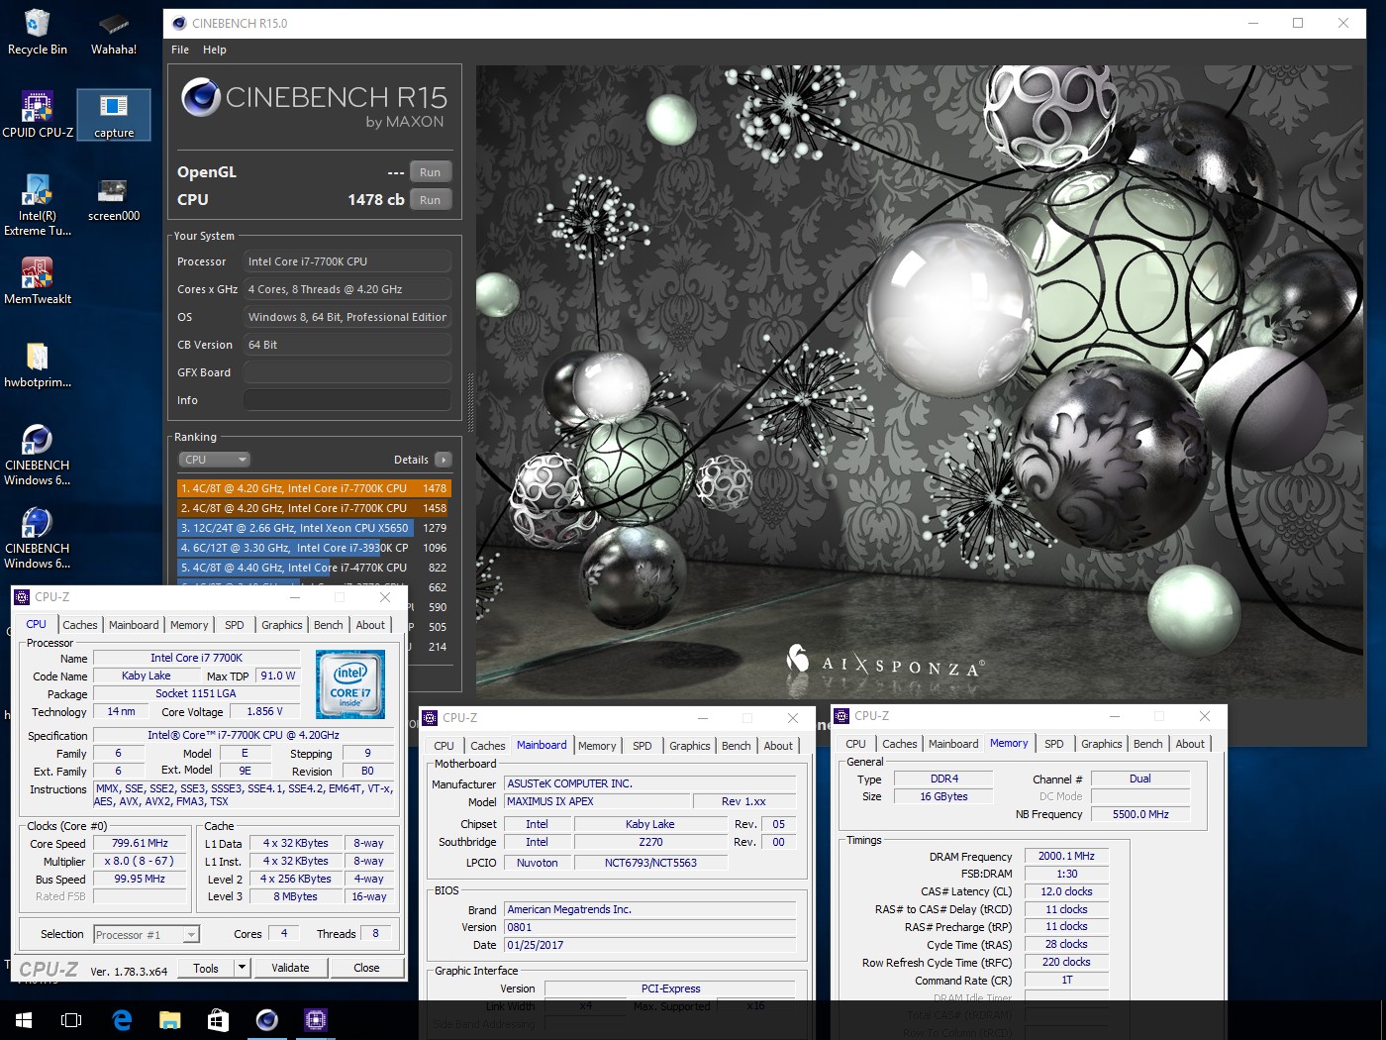Image resolution: width=1386 pixels, height=1040 pixels.
Task: Click the Core Voltage value 1.856 V
Action: pos(264,711)
